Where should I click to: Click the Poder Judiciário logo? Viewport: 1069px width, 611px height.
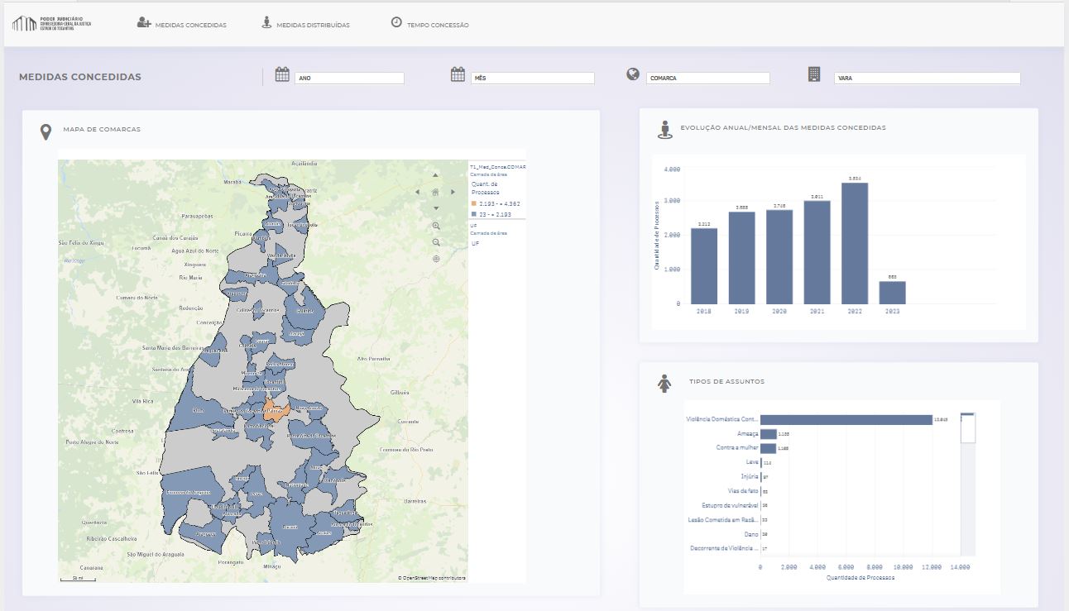pyautogui.click(x=51, y=23)
